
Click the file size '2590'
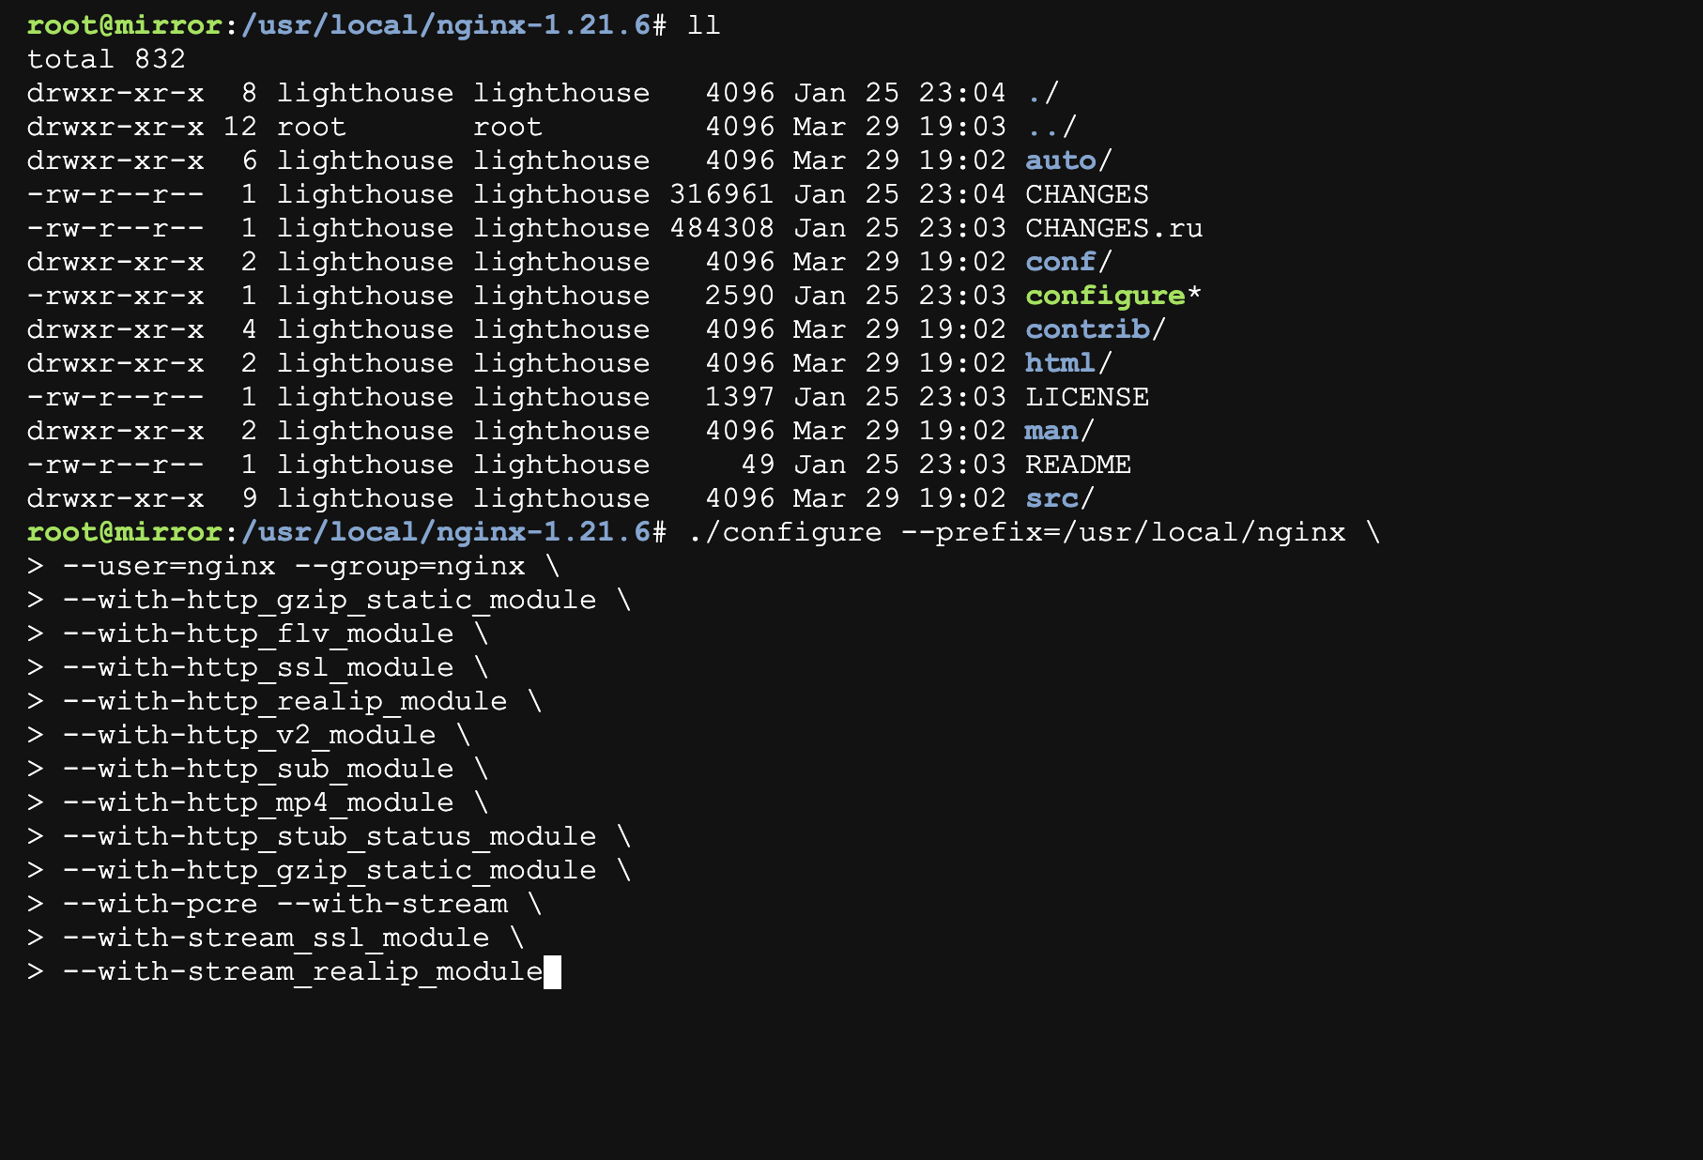point(740,296)
